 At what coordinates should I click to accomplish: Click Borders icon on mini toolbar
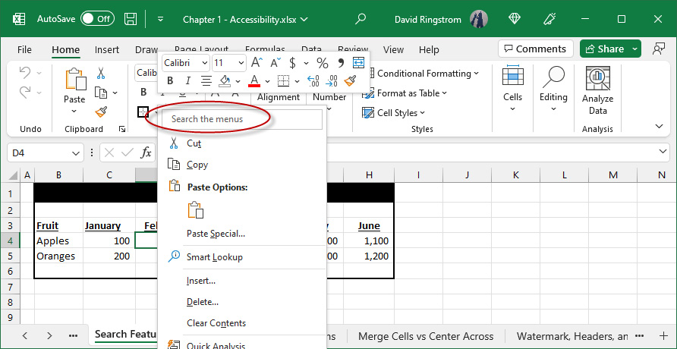[283, 80]
